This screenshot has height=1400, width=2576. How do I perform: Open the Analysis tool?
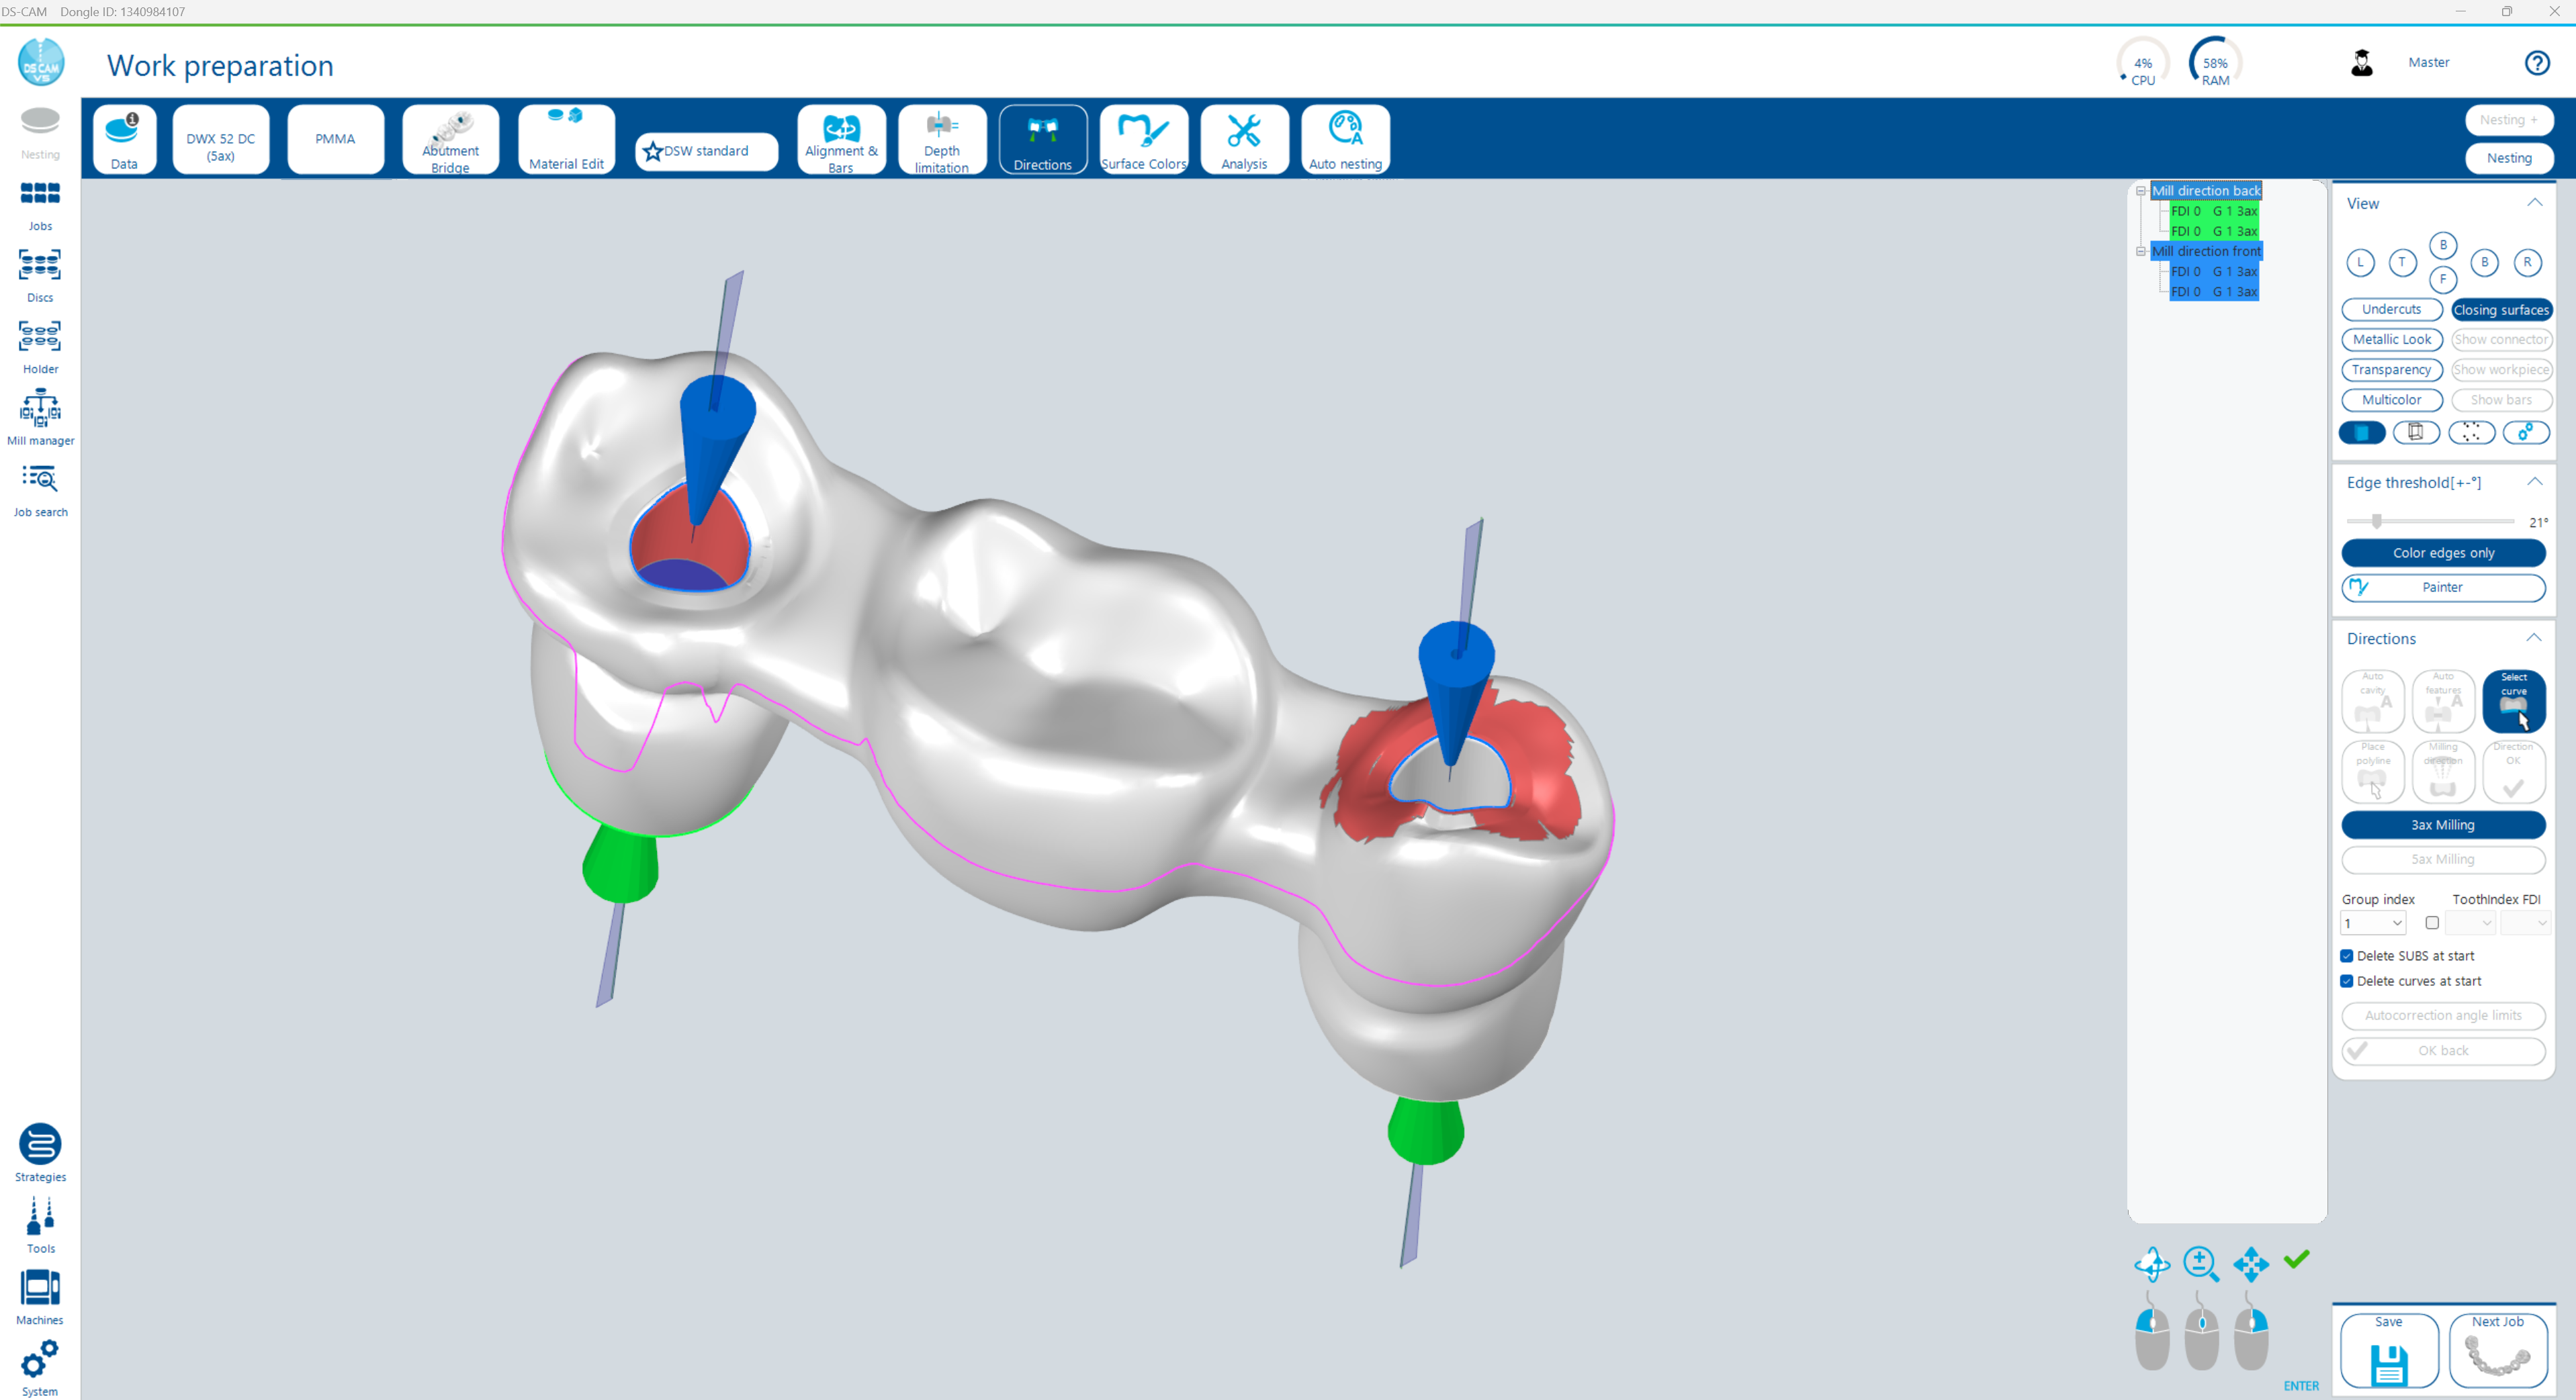(x=1243, y=139)
